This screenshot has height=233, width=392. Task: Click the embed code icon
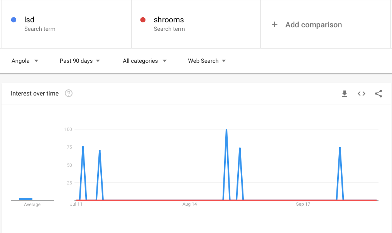point(362,94)
